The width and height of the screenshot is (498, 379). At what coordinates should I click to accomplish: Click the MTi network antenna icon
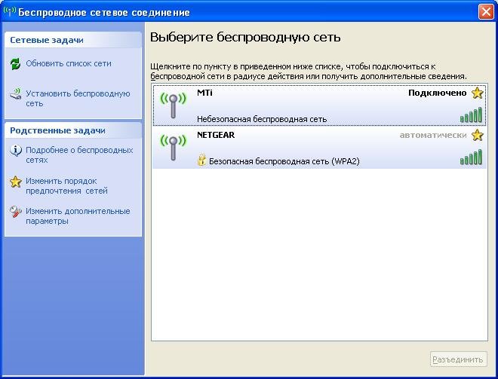coord(173,105)
